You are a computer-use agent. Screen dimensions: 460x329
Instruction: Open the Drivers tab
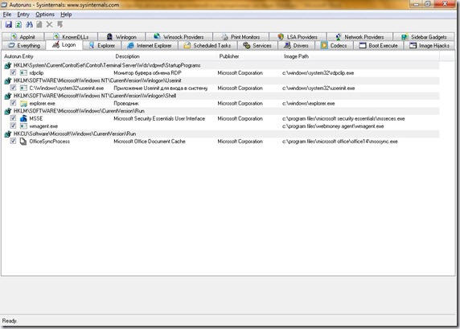(x=296, y=46)
